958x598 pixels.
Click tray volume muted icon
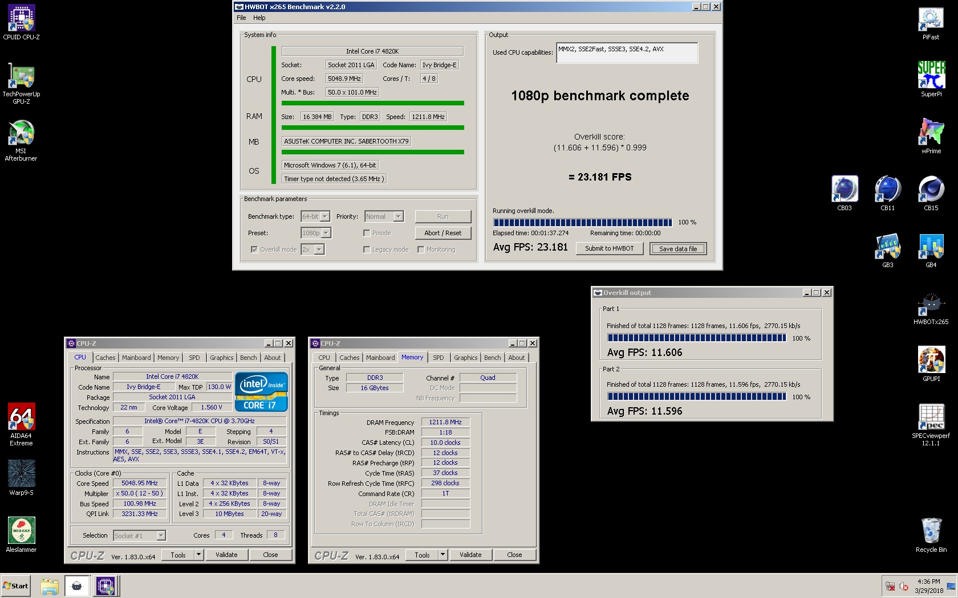point(904,586)
